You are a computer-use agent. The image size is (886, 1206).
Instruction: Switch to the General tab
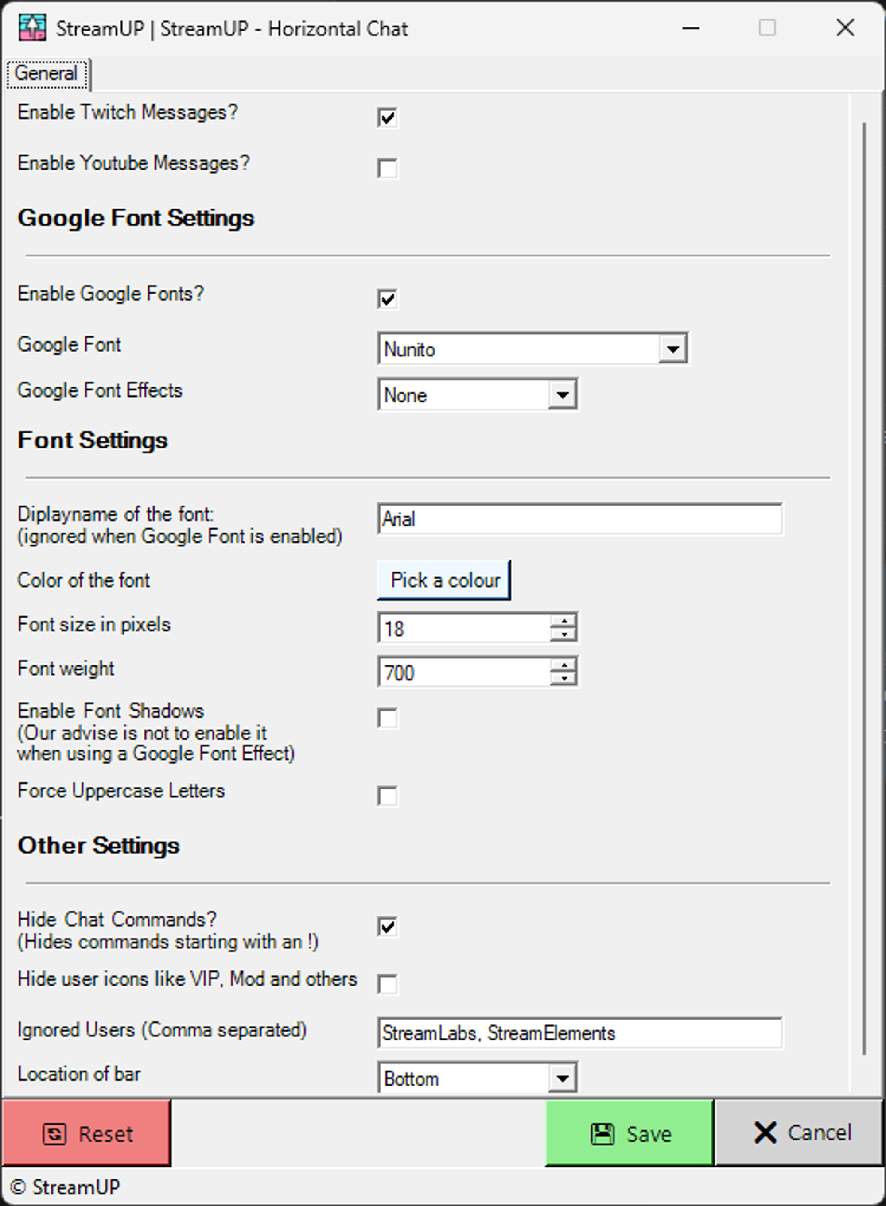[47, 73]
